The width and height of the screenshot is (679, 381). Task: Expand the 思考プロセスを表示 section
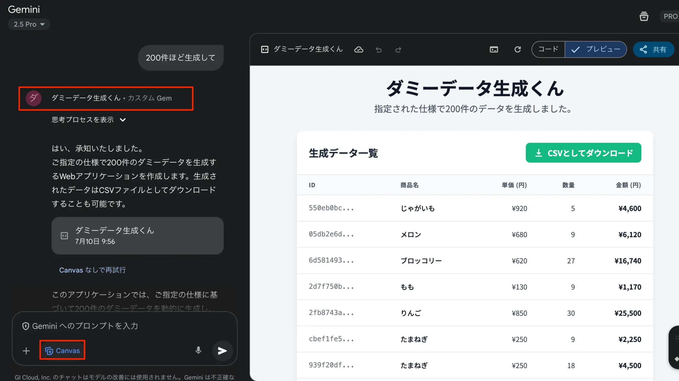[89, 120]
